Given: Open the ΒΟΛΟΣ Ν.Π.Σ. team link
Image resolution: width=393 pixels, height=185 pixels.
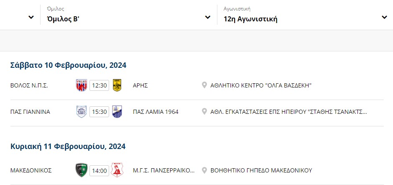Looking at the screenshot, I should click(29, 86).
